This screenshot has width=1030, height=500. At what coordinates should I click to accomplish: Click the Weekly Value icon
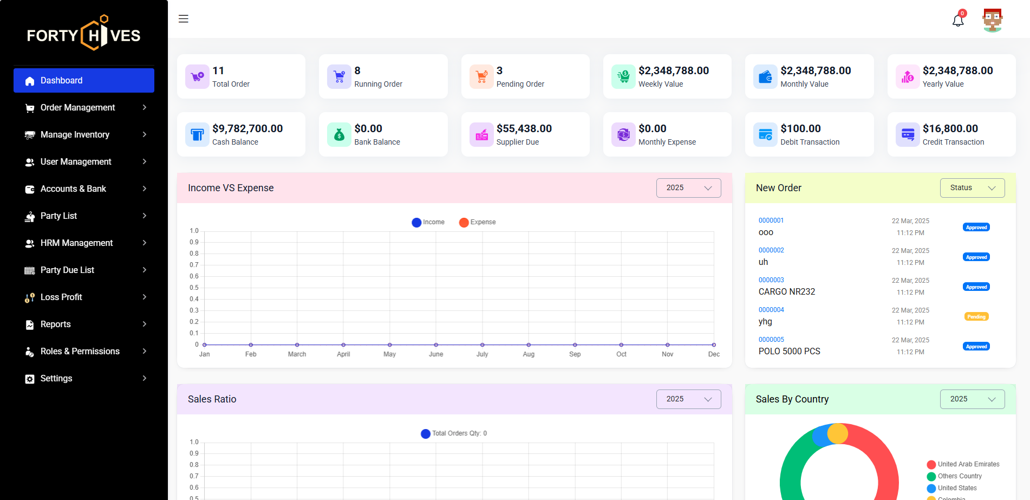623,76
